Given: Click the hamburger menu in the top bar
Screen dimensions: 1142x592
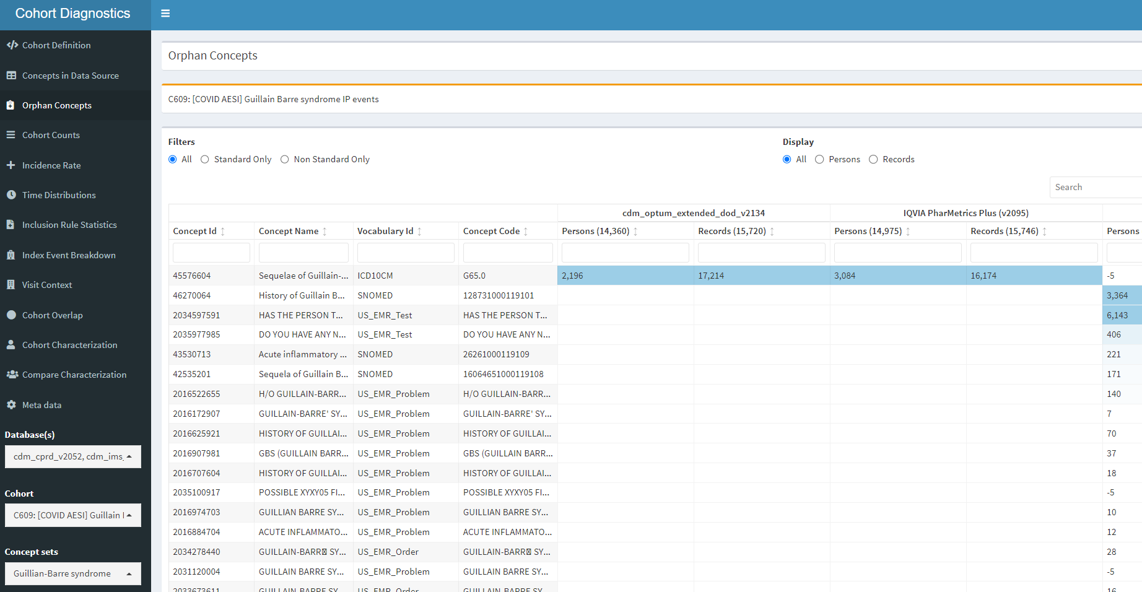Looking at the screenshot, I should point(165,12).
